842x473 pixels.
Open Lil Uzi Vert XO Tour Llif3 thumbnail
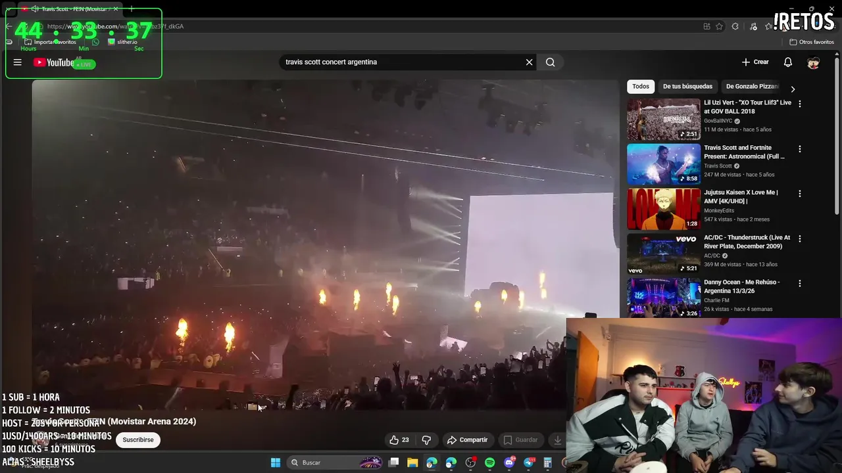point(664,120)
